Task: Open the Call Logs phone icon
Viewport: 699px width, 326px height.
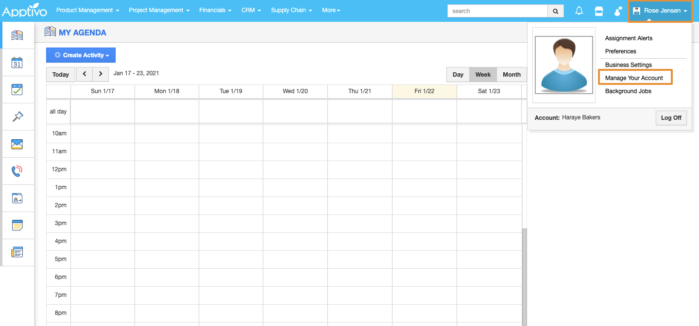Action: (x=17, y=171)
